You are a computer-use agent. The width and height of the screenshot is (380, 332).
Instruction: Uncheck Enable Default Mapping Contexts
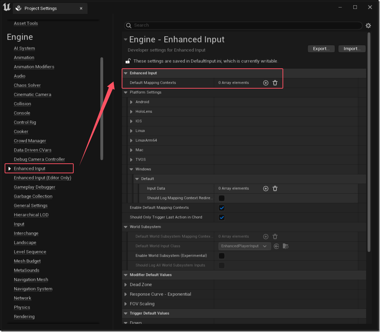[222, 208]
